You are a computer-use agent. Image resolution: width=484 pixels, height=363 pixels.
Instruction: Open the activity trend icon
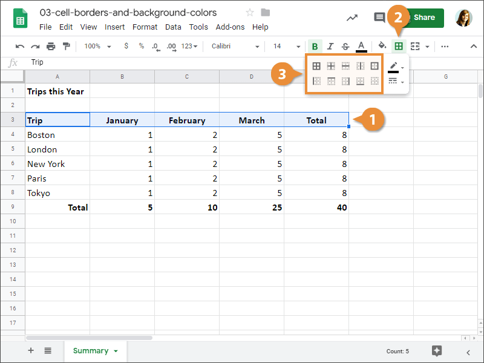352,18
